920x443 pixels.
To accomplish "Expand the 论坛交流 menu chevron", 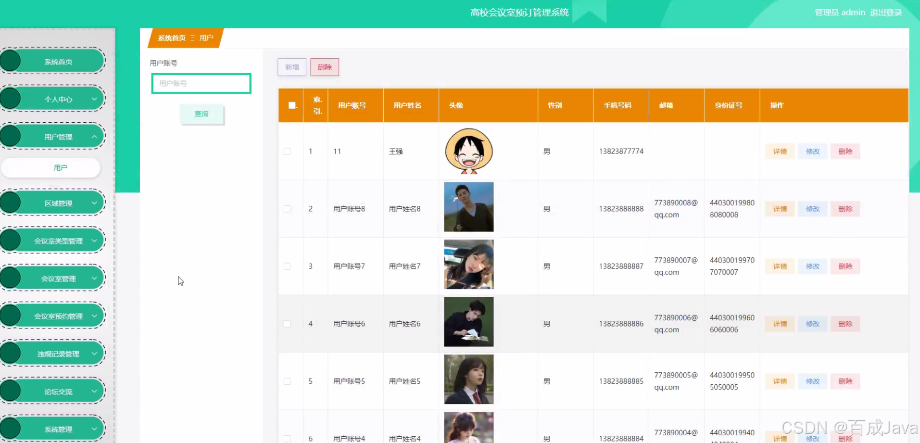I will point(94,391).
